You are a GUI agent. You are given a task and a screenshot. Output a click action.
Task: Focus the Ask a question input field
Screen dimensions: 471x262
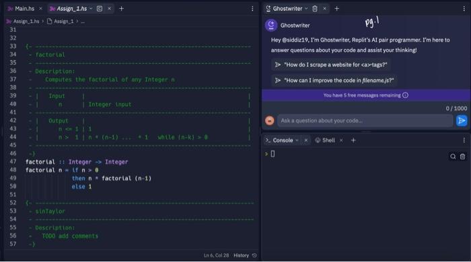pyautogui.click(x=365, y=120)
